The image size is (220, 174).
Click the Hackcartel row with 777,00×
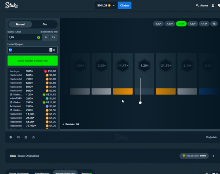pyautogui.click(x=33, y=126)
